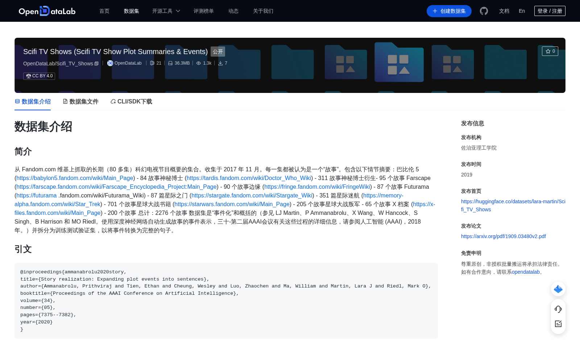Open the fringe.fandom.com FringeWiki link
The height and width of the screenshot is (363, 580).
coord(317,187)
